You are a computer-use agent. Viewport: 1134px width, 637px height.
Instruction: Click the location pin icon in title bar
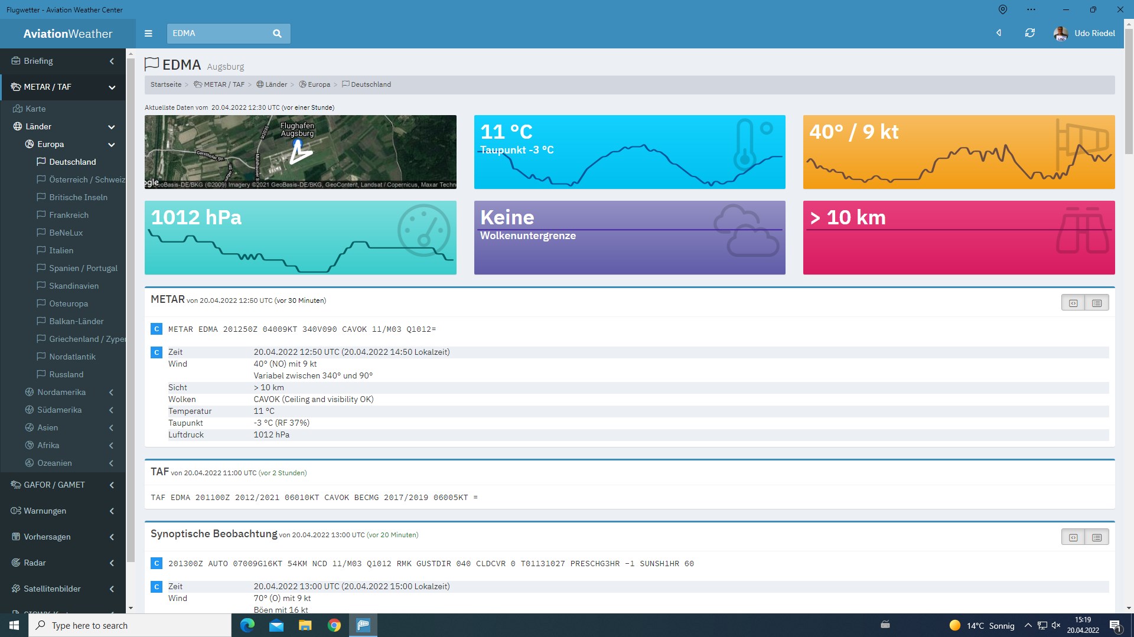(1003, 9)
